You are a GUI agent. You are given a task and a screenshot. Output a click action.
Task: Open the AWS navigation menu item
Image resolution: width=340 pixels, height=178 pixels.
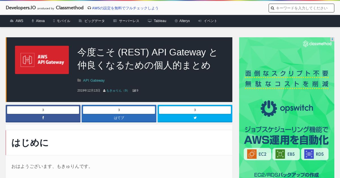(x=19, y=21)
